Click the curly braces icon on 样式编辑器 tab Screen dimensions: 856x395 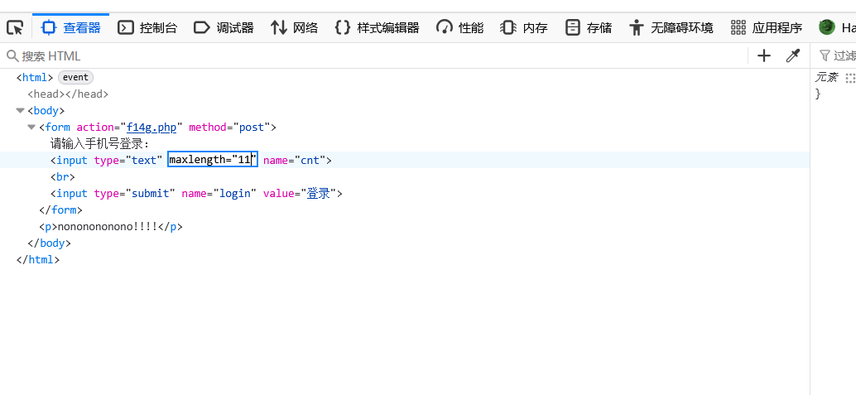(x=342, y=27)
